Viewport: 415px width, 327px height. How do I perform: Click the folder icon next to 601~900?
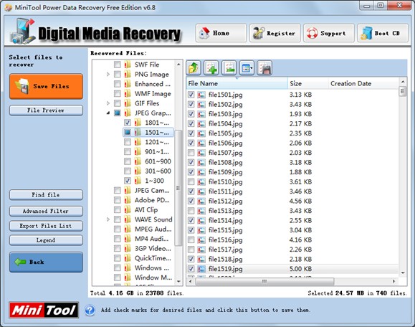pos(138,161)
